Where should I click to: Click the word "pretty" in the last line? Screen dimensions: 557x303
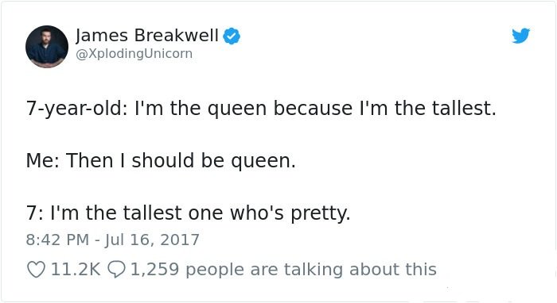coord(318,214)
